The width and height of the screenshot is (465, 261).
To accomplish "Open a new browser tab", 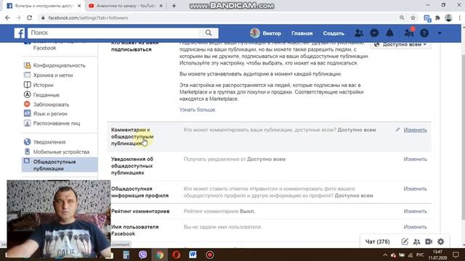I will pos(174,6).
